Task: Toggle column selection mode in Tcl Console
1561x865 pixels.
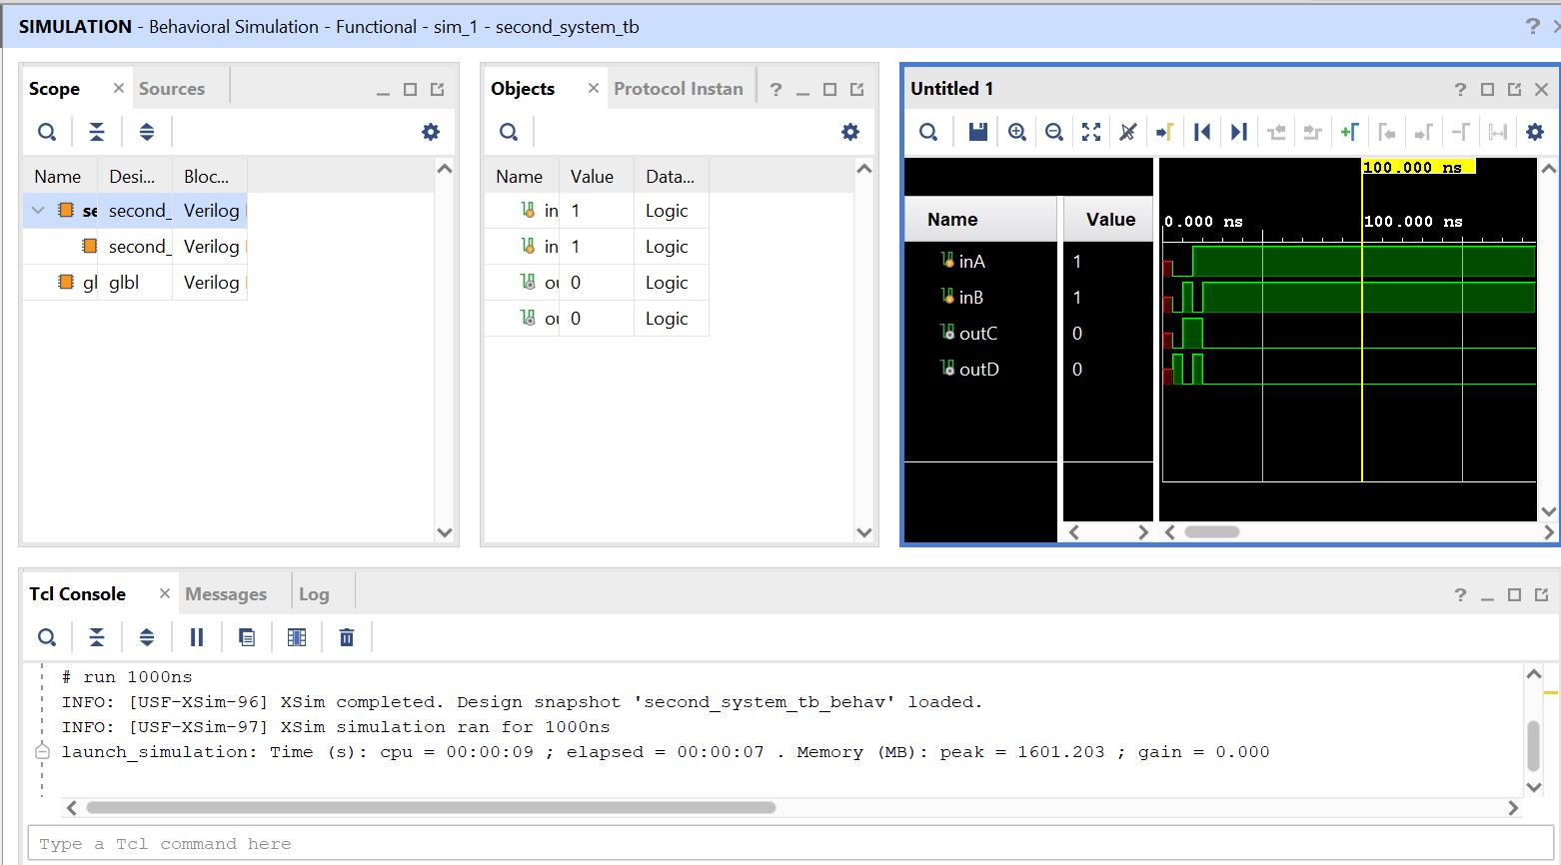Action: [297, 637]
